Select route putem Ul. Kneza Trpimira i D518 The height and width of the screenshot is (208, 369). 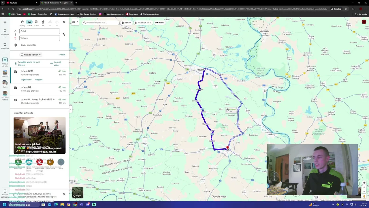coord(39,101)
